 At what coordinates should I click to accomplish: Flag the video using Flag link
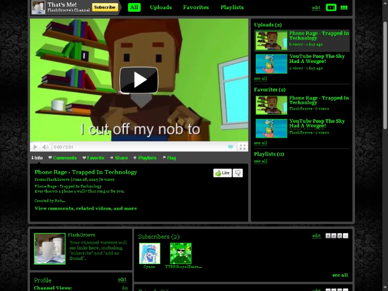169,158
